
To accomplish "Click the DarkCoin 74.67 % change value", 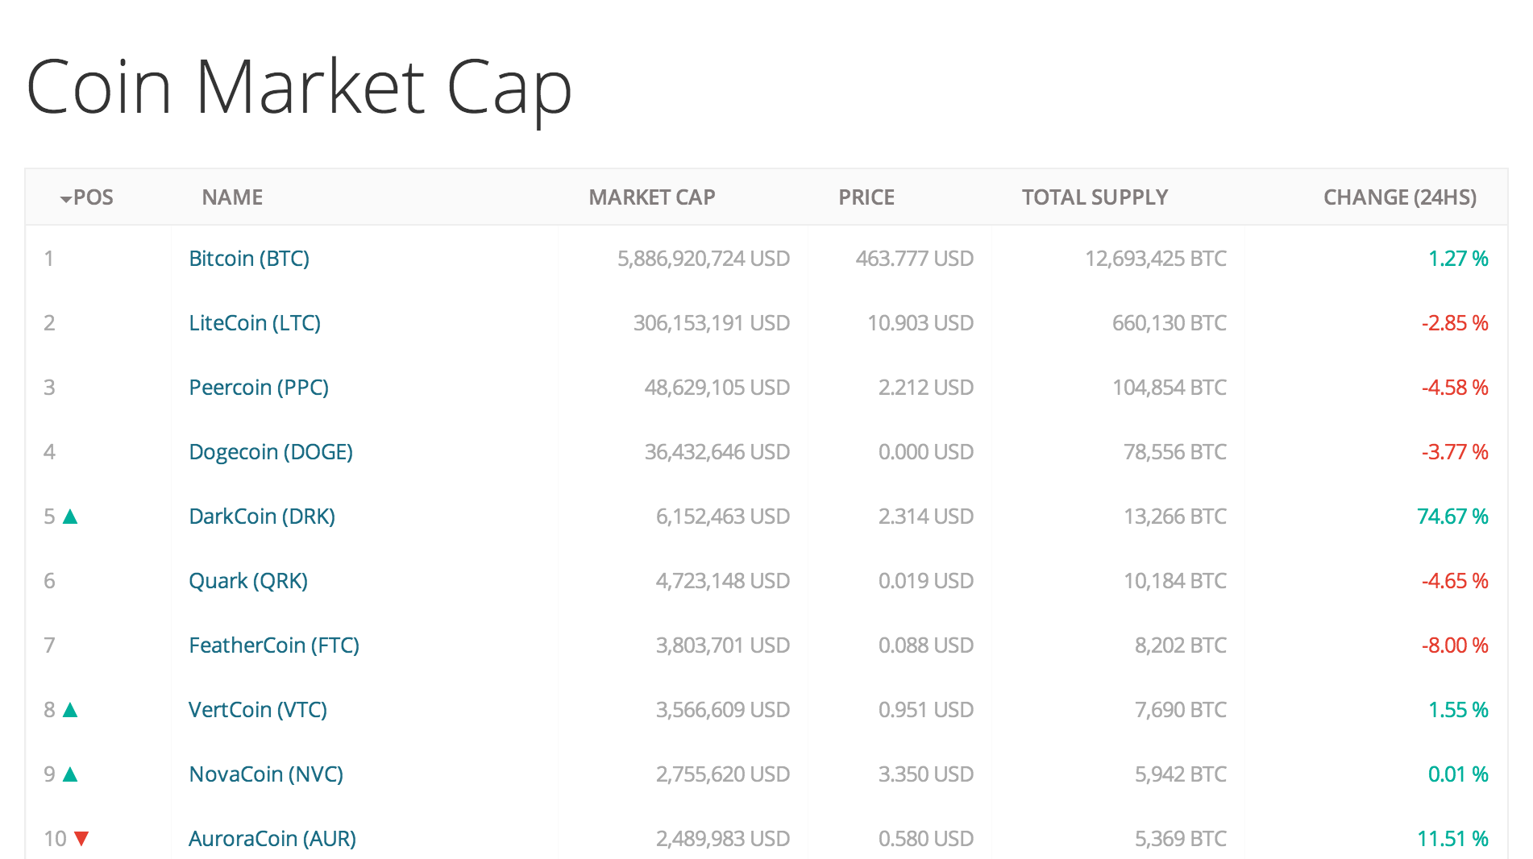I will (1452, 517).
